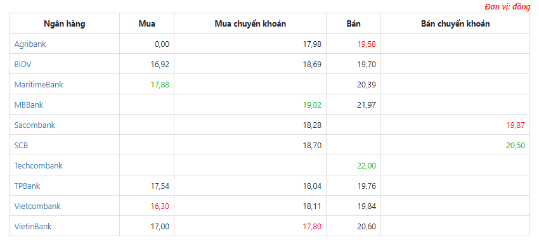Click the Mua column header

(146, 23)
